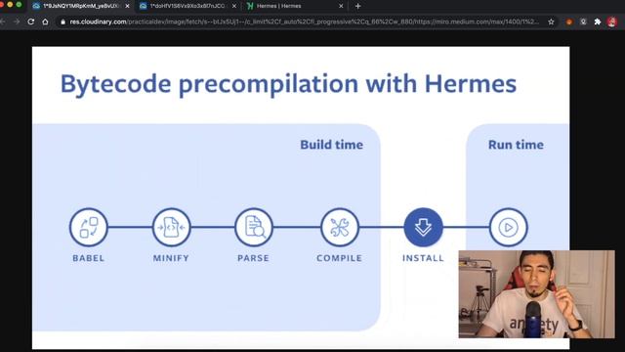Switch to the second cloudinary image tab
The image size is (625, 352).
point(187,6)
